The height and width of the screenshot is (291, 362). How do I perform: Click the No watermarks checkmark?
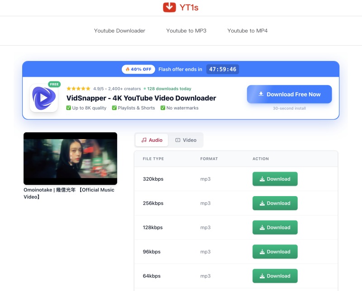point(163,108)
